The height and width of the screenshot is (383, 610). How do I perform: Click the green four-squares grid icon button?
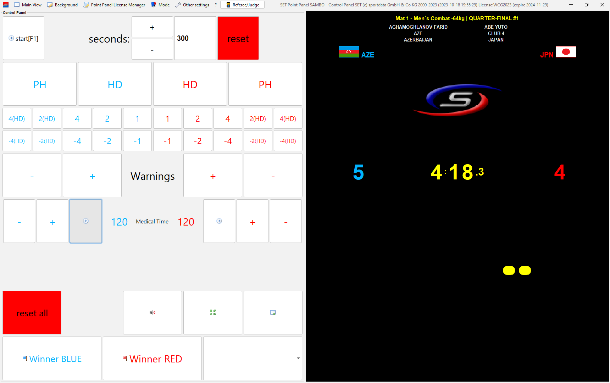213,312
